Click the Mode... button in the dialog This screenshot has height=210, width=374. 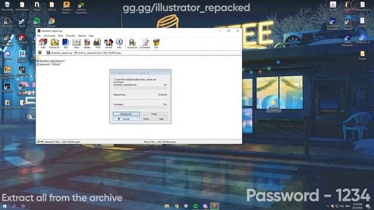147,119
